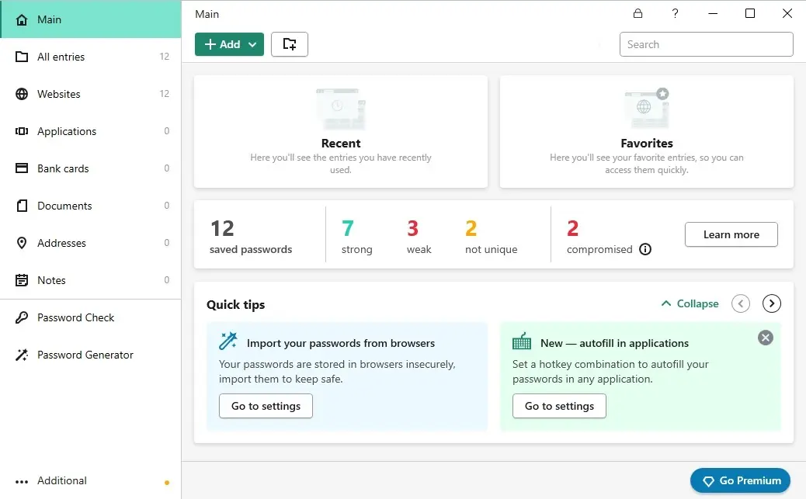Click the 2 compromised passwords stat
Image resolution: width=806 pixels, height=499 pixels.
tap(599, 237)
